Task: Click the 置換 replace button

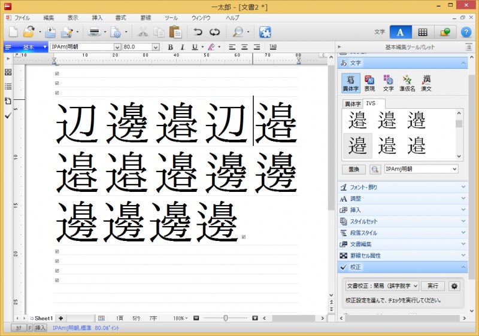Action: 353,169
